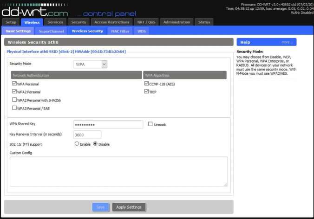Viewport: 314px width, 219px height.
Task: Select Enable for 802.11r (FT) support
Action: point(77,144)
